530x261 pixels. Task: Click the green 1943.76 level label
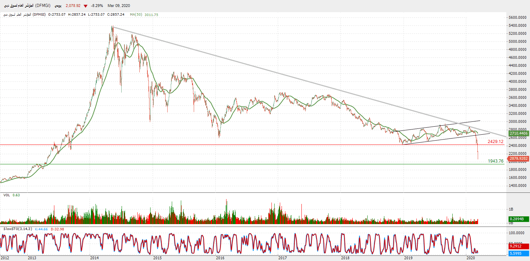click(x=496, y=161)
